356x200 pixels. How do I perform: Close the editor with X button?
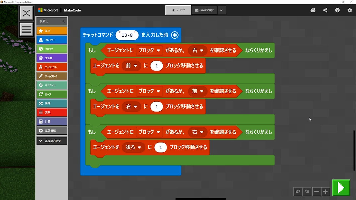pos(26,13)
